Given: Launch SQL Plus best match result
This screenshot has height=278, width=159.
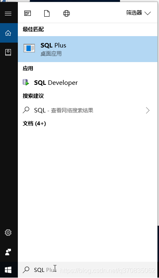Looking at the screenshot, I should [x=88, y=49].
